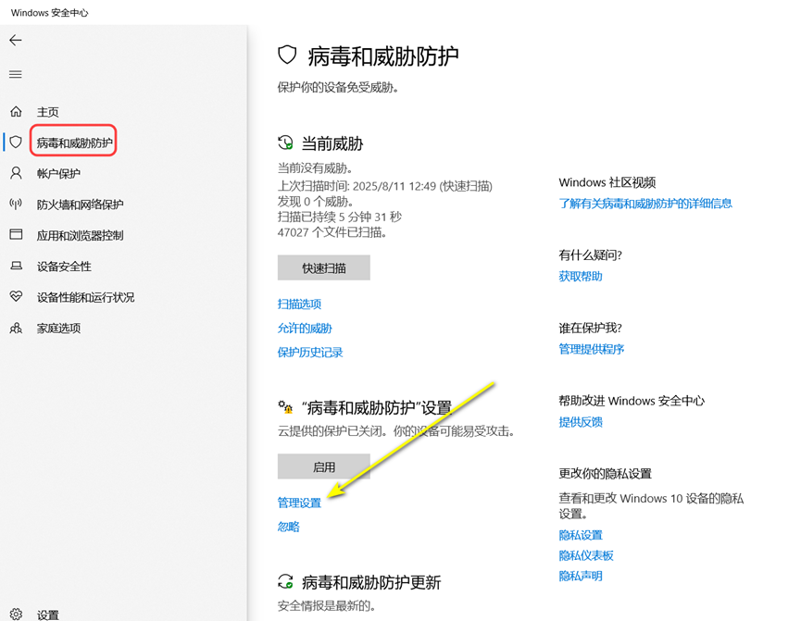Image resolution: width=801 pixels, height=621 pixels.
Task: Select 病毒和威胁防护 in the sidebar
Action: click(x=75, y=143)
